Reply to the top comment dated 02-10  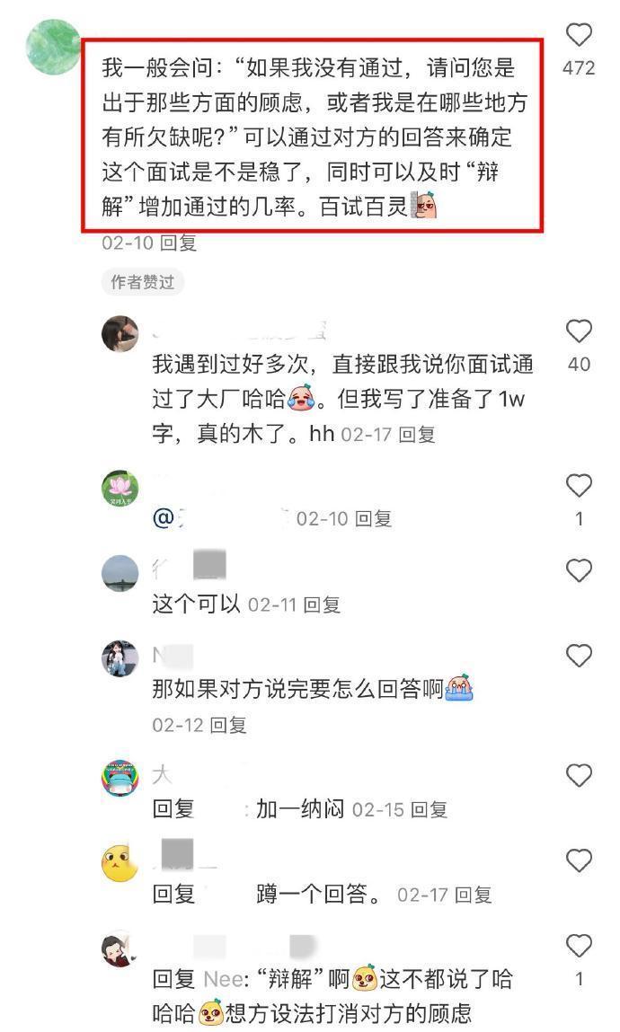coord(179,243)
